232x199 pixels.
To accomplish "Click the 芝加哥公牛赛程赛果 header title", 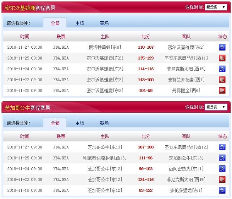I will (x=27, y=108).
